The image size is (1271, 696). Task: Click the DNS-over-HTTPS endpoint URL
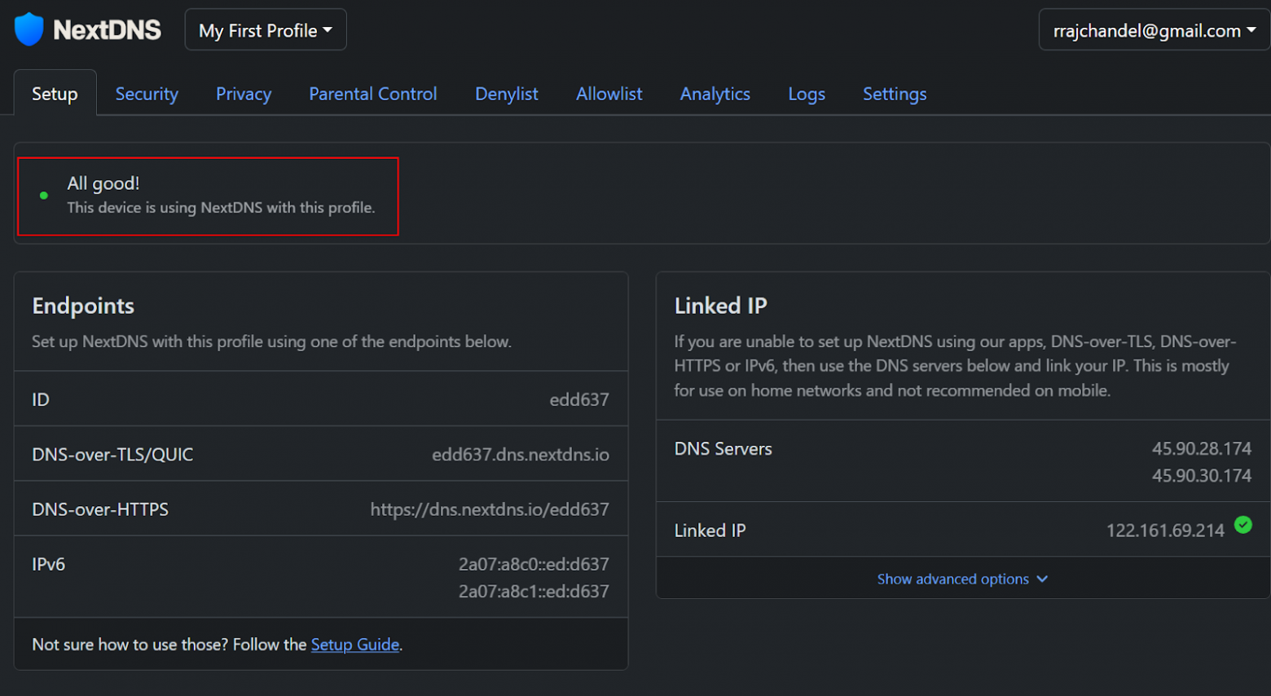click(x=489, y=509)
